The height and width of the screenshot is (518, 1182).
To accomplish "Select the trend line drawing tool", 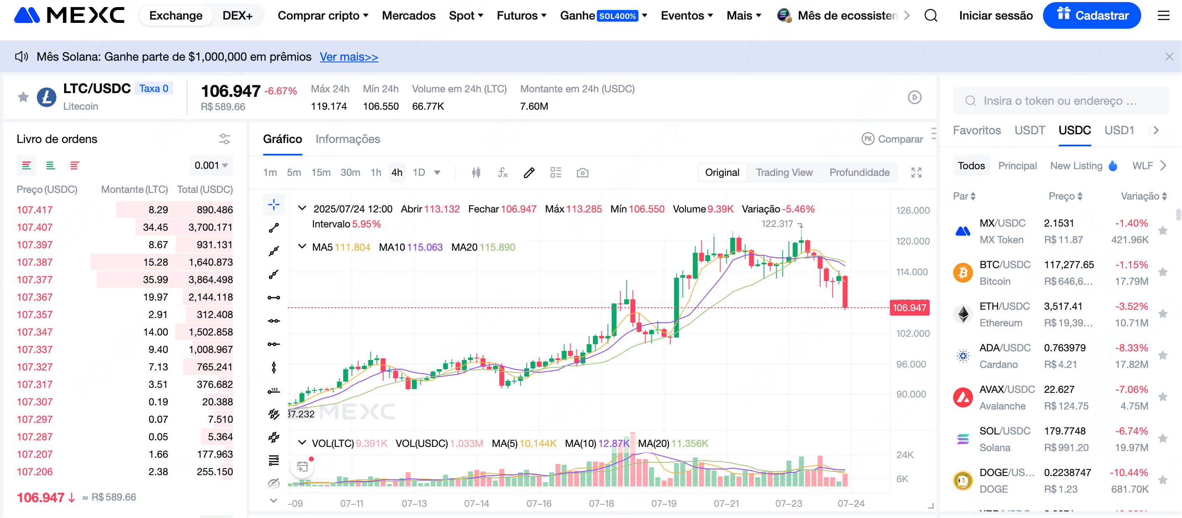I will pyautogui.click(x=274, y=228).
